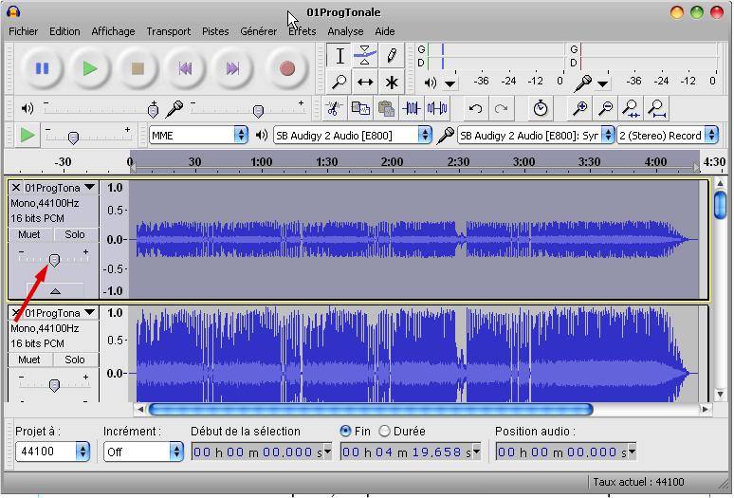
Task: Open input meter microphone dropdown arrow
Action: pos(603,83)
